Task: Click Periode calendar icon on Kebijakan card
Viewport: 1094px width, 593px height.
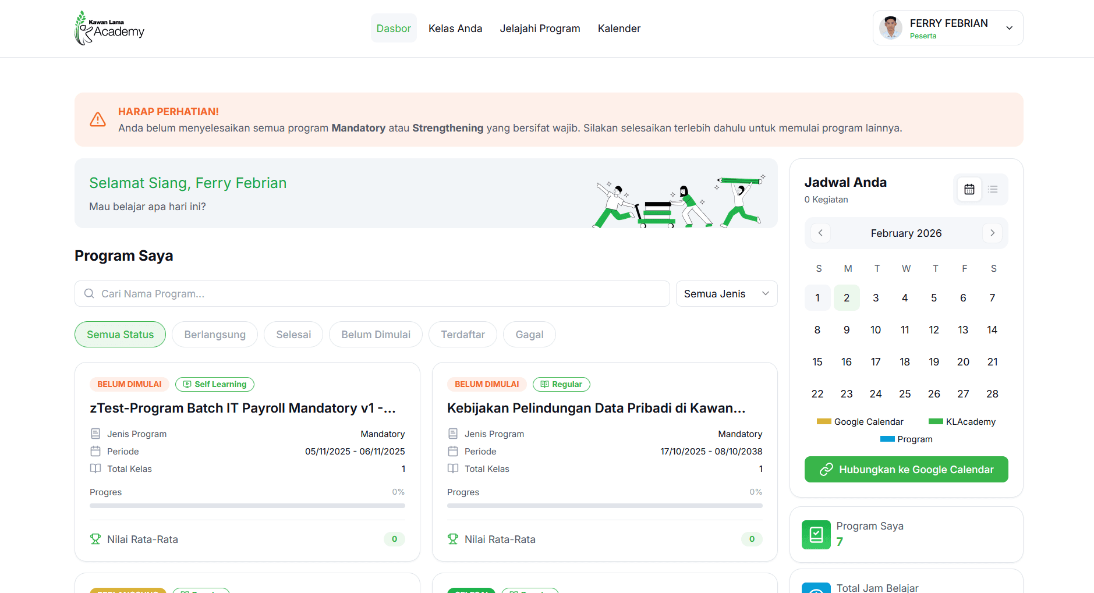Action: tap(453, 451)
